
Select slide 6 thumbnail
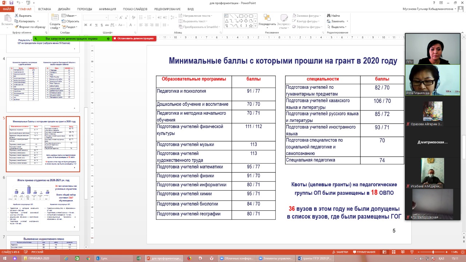point(43,203)
